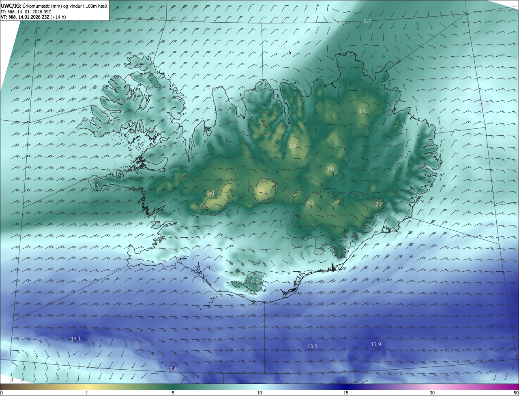519x396 pixels.
Task: Click the 13.5 value label
Action: 312,346
